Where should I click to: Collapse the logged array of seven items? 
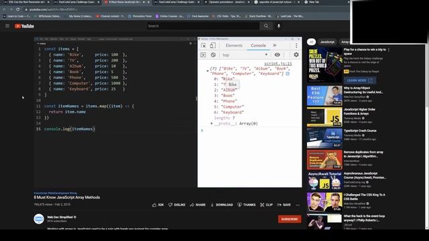(x=207, y=71)
